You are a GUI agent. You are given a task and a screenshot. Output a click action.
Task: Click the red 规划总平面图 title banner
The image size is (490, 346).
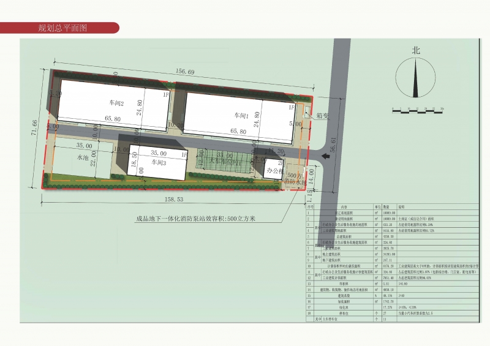pyautogui.click(x=61, y=28)
